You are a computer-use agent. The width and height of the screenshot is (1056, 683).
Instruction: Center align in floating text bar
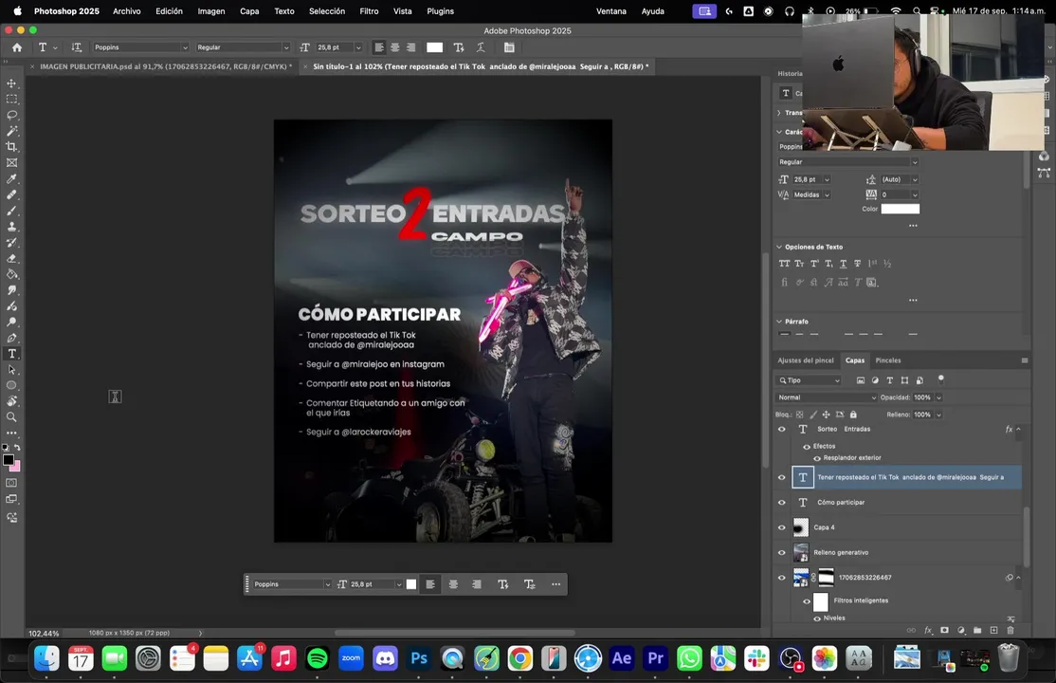[453, 584]
